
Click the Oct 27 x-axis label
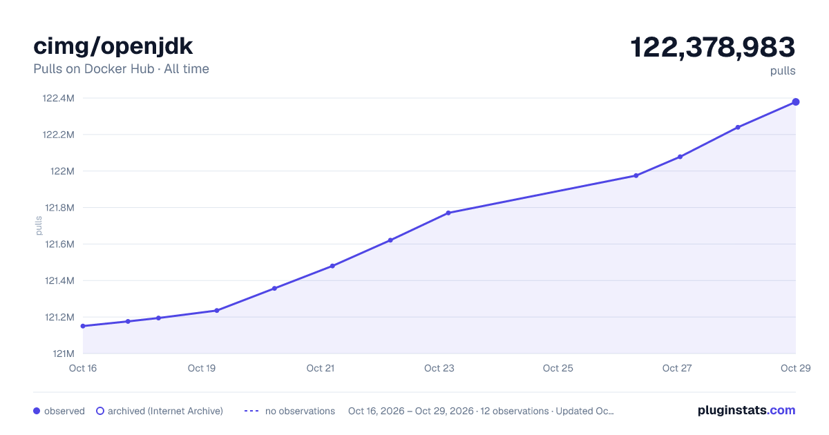pos(677,368)
